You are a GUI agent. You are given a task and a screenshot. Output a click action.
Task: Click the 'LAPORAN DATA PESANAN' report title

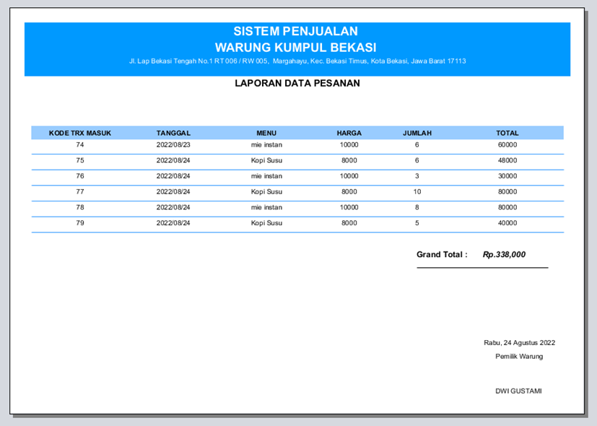[297, 83]
